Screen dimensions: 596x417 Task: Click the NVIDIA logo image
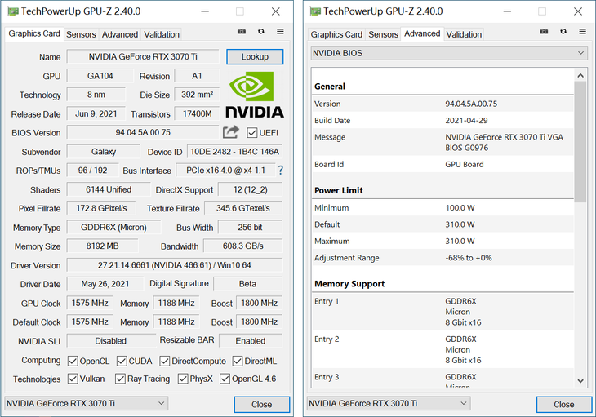(x=255, y=95)
